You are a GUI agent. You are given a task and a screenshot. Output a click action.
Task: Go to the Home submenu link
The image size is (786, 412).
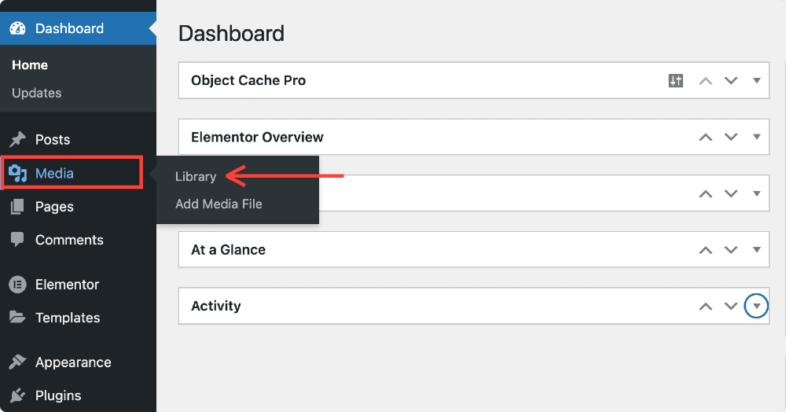click(30, 64)
